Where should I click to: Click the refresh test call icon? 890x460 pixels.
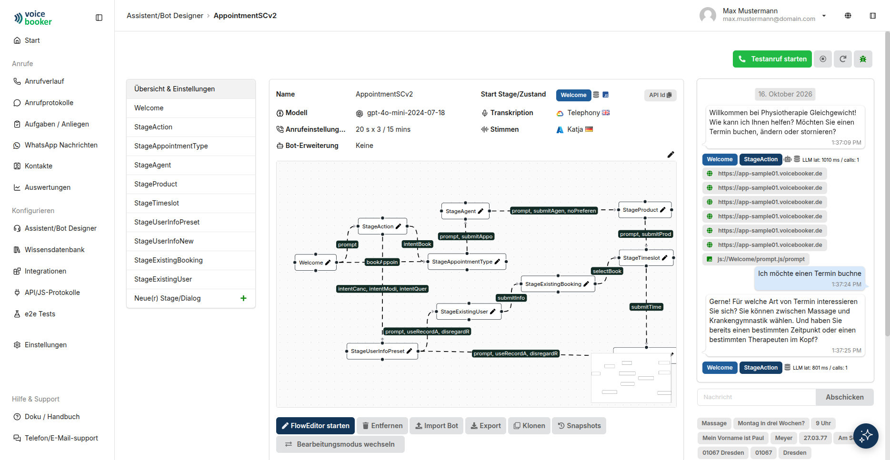[x=843, y=59]
